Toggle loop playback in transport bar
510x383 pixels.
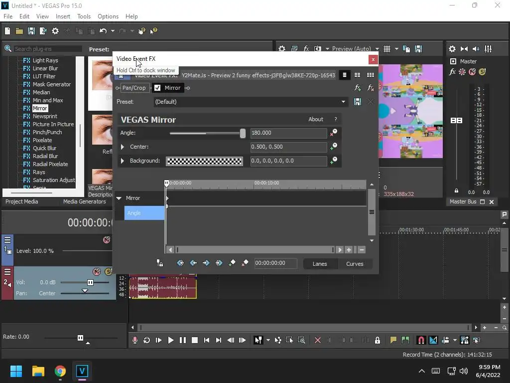[x=147, y=340]
